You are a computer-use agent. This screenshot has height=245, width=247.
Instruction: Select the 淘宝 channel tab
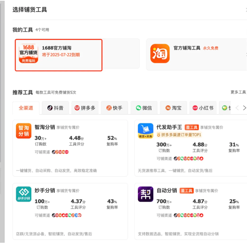(x=173, y=108)
